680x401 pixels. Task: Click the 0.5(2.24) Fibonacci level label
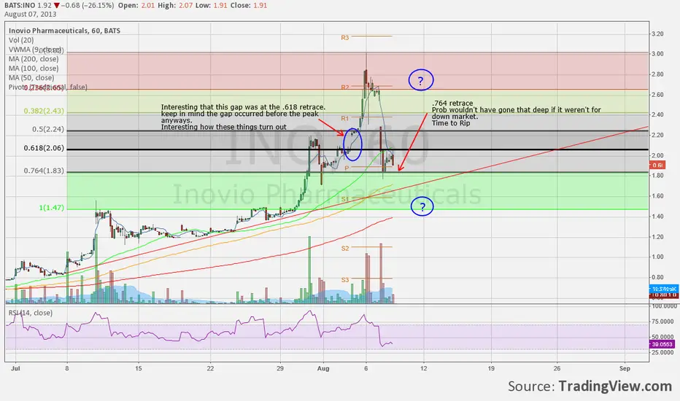[x=48, y=130]
